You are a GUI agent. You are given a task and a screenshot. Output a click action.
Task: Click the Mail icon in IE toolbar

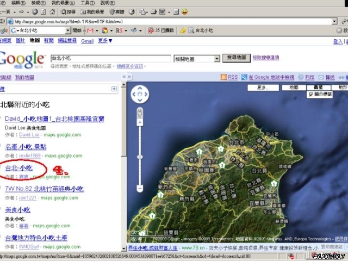click(142, 12)
